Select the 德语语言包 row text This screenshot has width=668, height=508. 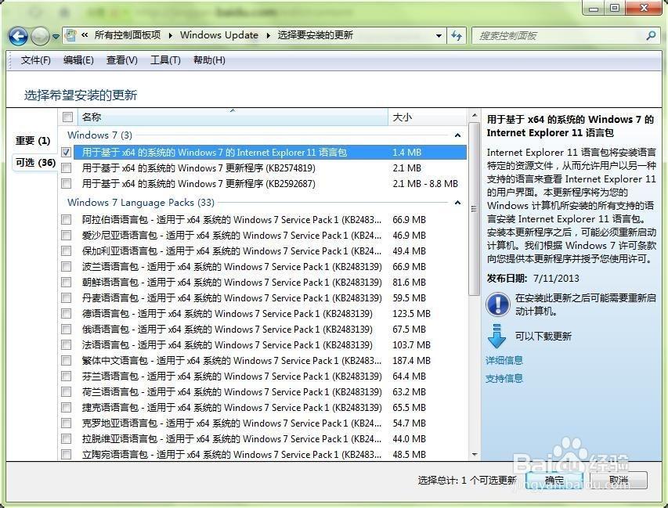click(x=227, y=314)
